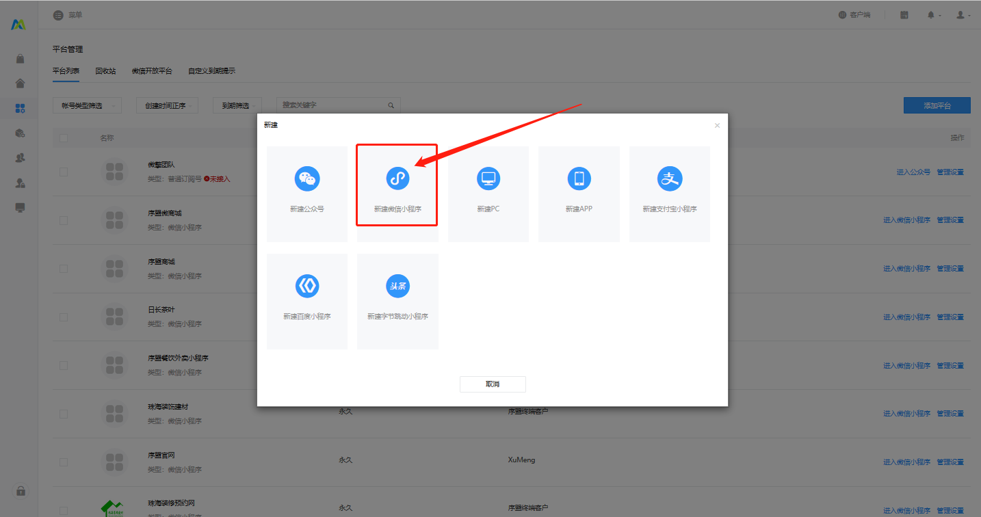Image resolution: width=981 pixels, height=517 pixels.
Task: Click 微擎团队 account avatar thumbnail
Action: point(115,172)
